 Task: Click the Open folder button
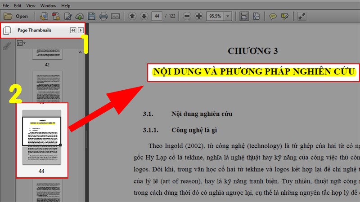[x=16, y=16]
